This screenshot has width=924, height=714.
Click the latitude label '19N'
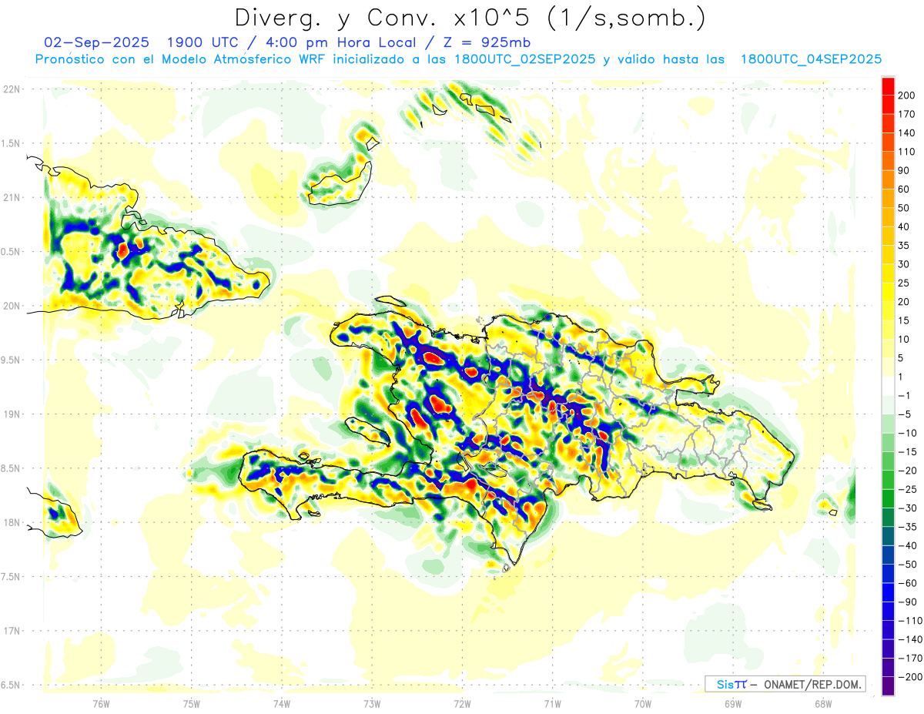[11, 414]
